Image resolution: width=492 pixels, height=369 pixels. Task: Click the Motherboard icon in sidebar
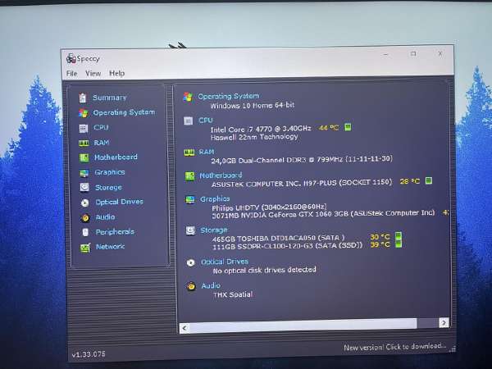[84, 157]
